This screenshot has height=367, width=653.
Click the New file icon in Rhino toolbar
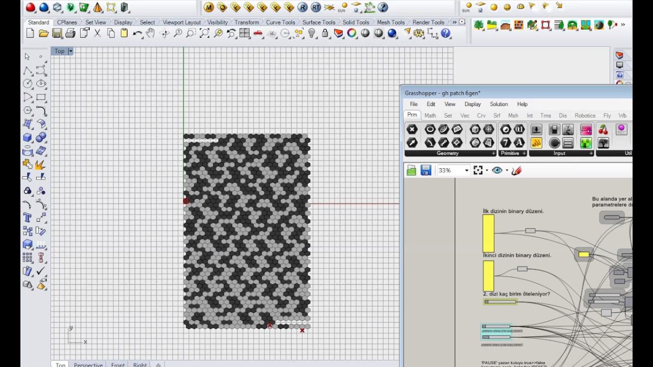coord(30,33)
